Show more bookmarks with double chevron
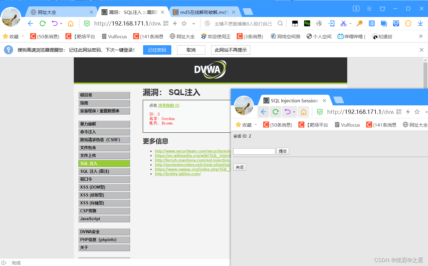The image size is (428, 266). click(421, 36)
